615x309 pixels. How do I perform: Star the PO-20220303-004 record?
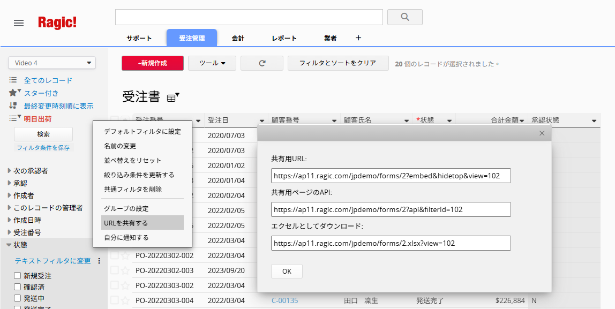pos(125,300)
